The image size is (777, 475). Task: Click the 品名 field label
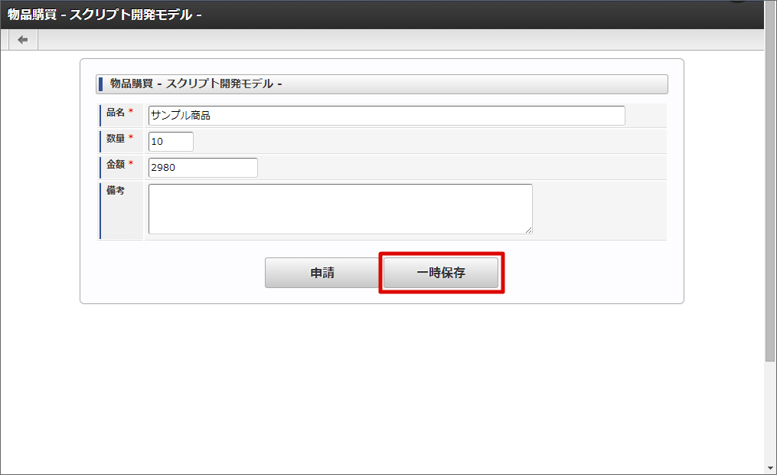(116, 113)
